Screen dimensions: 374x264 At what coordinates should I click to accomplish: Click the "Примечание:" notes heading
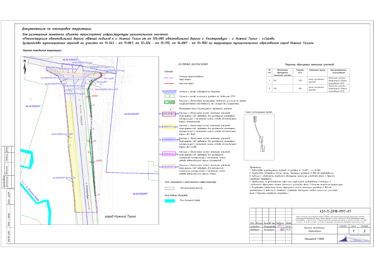[255, 167]
